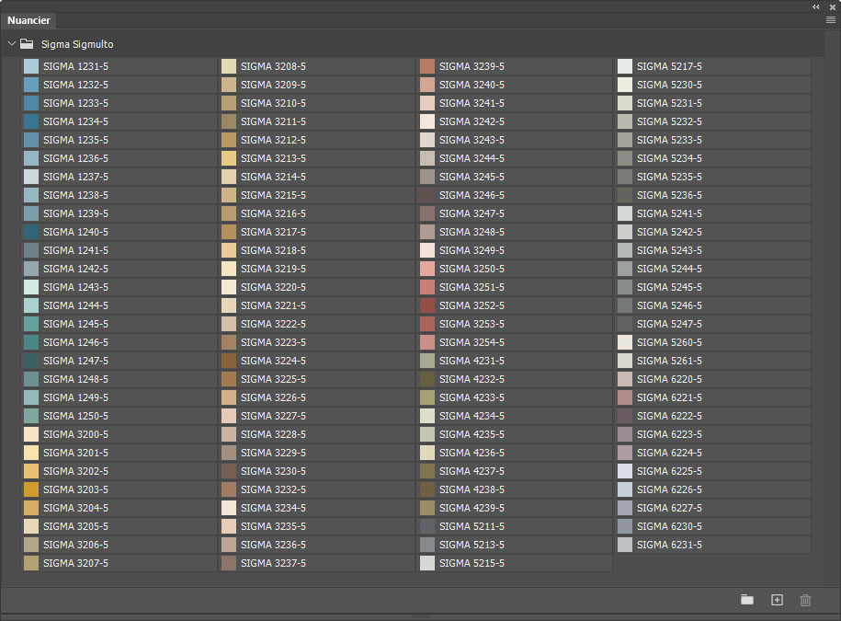Choose the SIGMA 1247-5 swatch
841x621 pixels.
point(31,361)
